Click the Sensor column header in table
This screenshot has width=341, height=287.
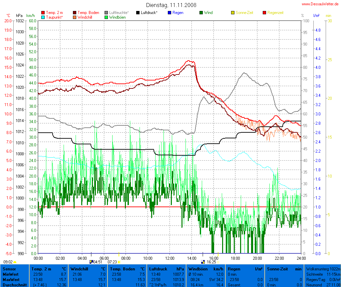point(9,269)
